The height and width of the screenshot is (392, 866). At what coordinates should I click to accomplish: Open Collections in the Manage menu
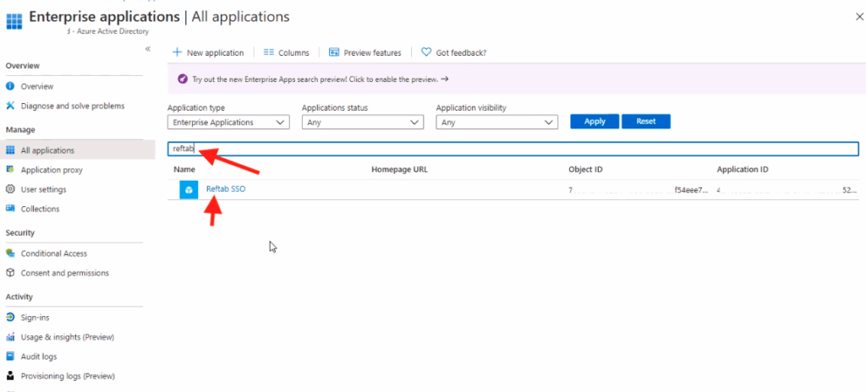(x=40, y=209)
